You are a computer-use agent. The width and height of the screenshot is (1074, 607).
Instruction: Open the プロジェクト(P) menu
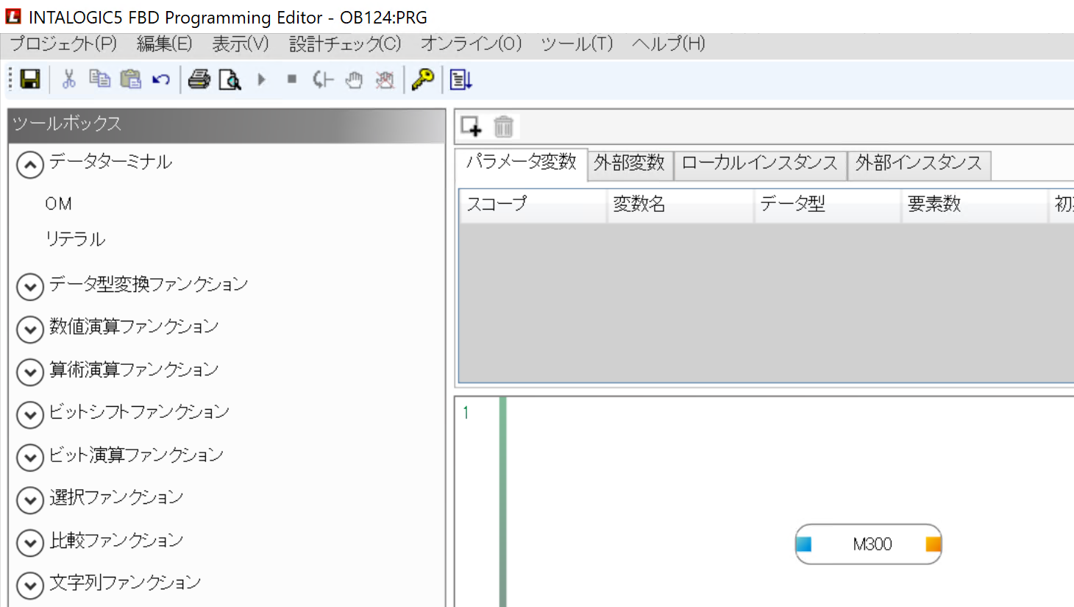tap(63, 44)
